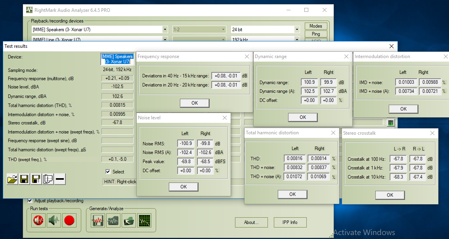The image size is (449, 239).
Task: Click the green waveform analyze icon
Action: [x=113, y=220]
